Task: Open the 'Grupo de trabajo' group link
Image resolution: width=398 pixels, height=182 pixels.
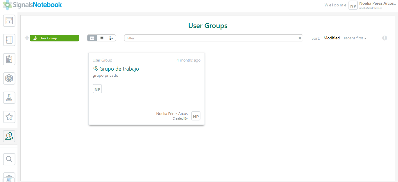Action: [x=119, y=69]
